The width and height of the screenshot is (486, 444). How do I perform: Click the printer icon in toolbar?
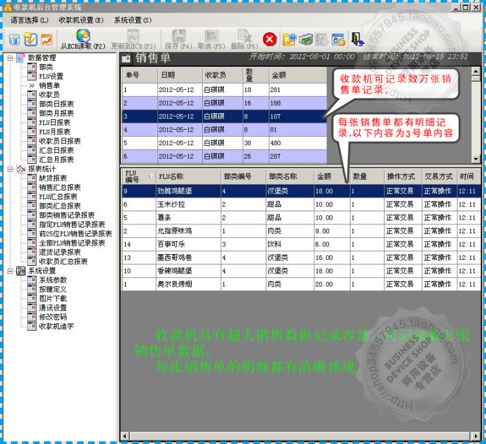[306, 40]
